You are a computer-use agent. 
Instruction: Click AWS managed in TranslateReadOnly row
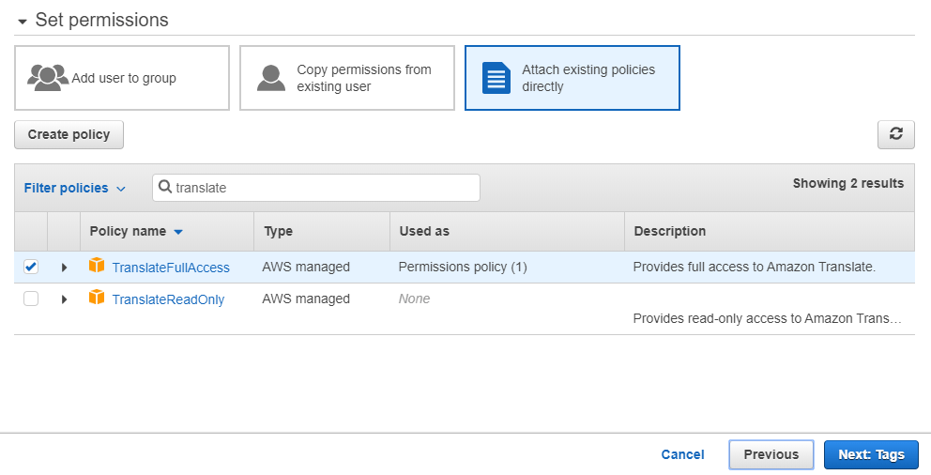[x=306, y=299]
